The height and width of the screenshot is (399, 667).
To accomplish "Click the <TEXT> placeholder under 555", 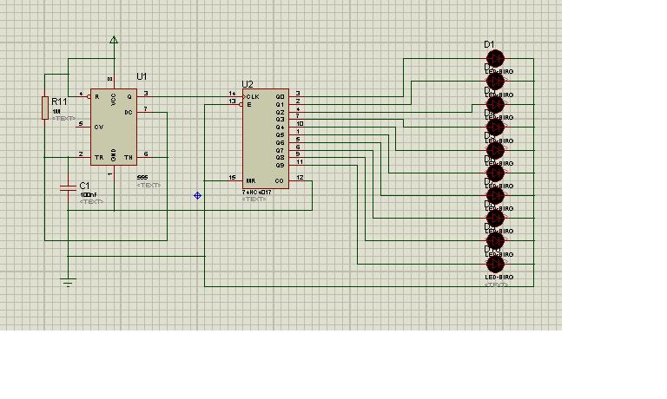I will pyautogui.click(x=149, y=186).
